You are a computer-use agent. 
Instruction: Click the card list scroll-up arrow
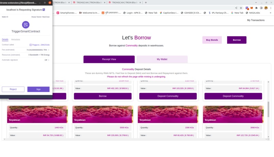tap(269, 82)
